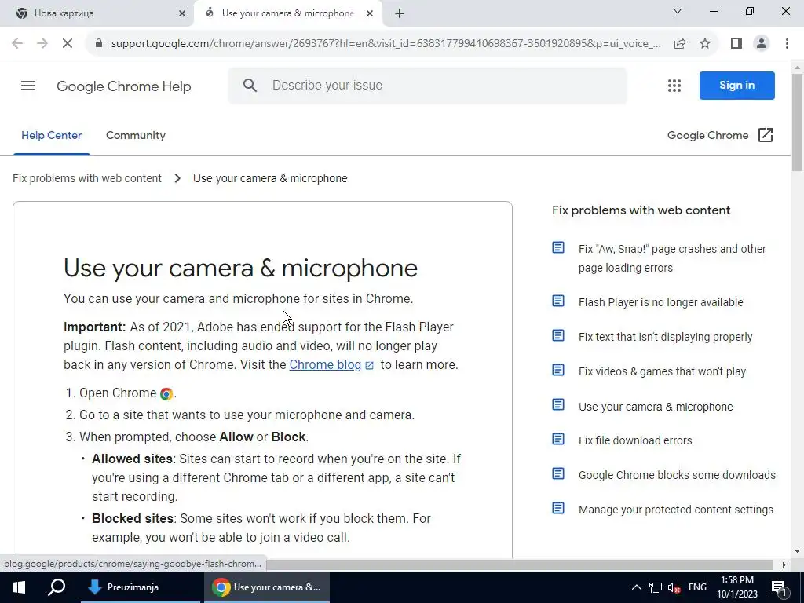Click the vertical scrollbar thumb
The height and width of the screenshot is (603, 804).
797,122
